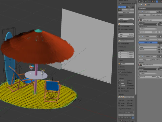Toggle render visibility of Displace modifier

(158, 12)
